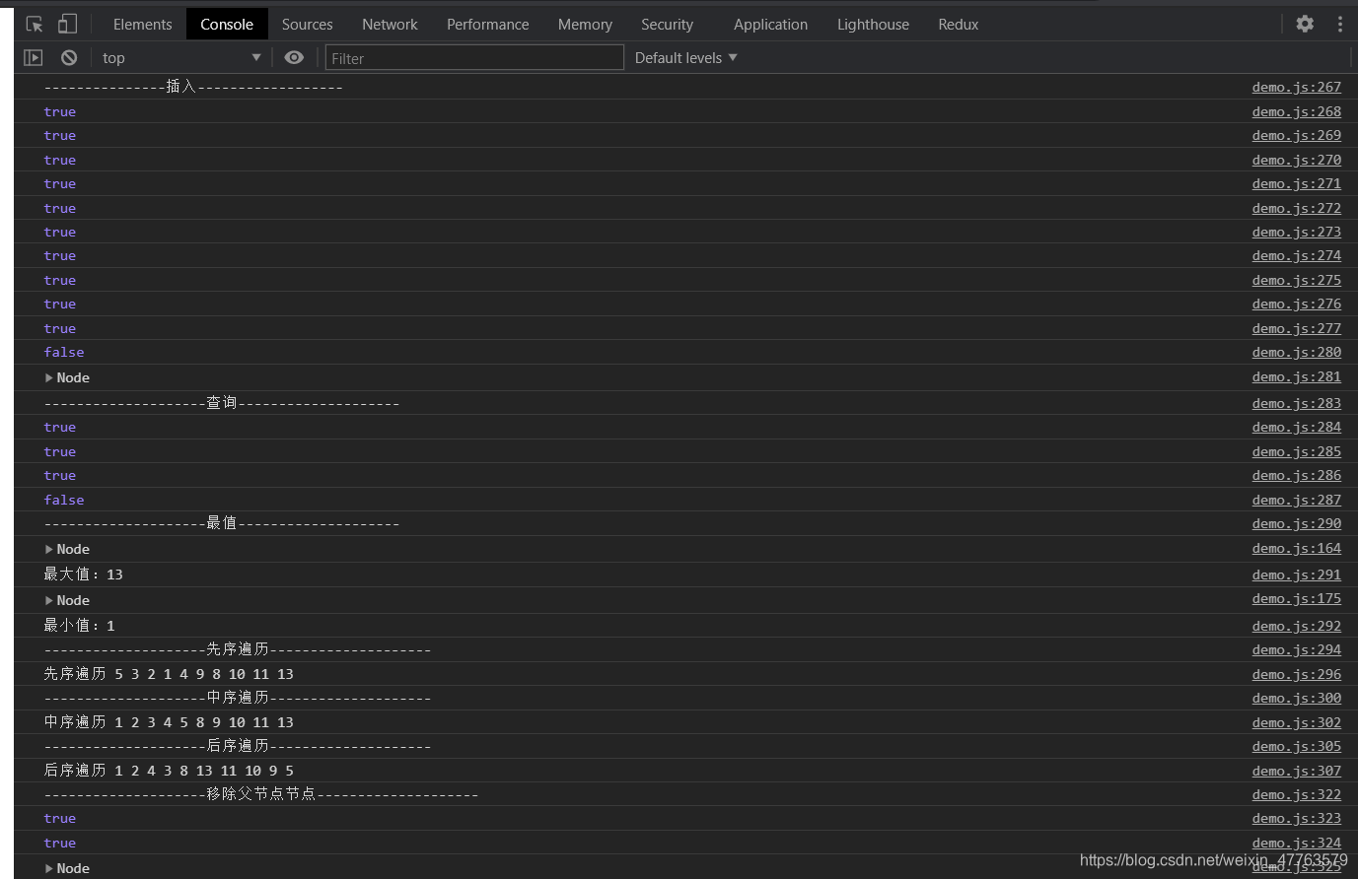The height and width of the screenshot is (879, 1358).
Task: Click the 插入 separator log line
Action: (x=193, y=87)
